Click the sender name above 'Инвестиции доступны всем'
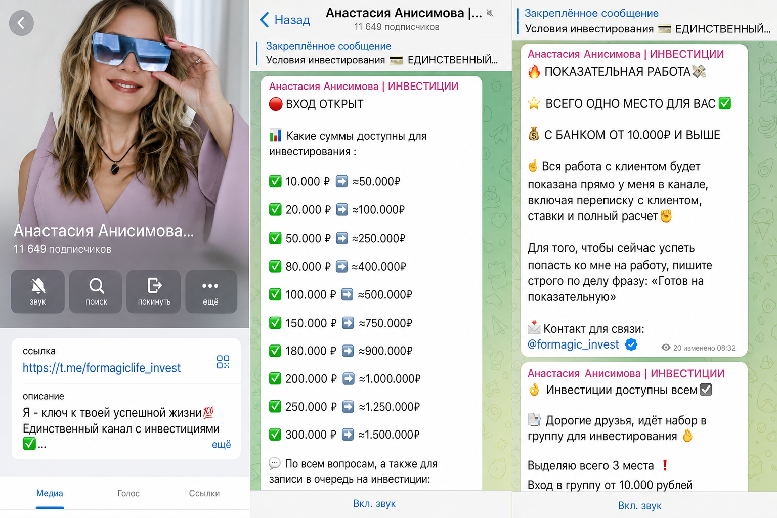The width and height of the screenshot is (777, 518). point(626,374)
